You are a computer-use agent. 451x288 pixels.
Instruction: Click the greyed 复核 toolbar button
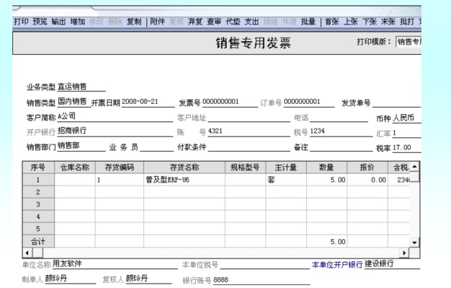click(177, 22)
